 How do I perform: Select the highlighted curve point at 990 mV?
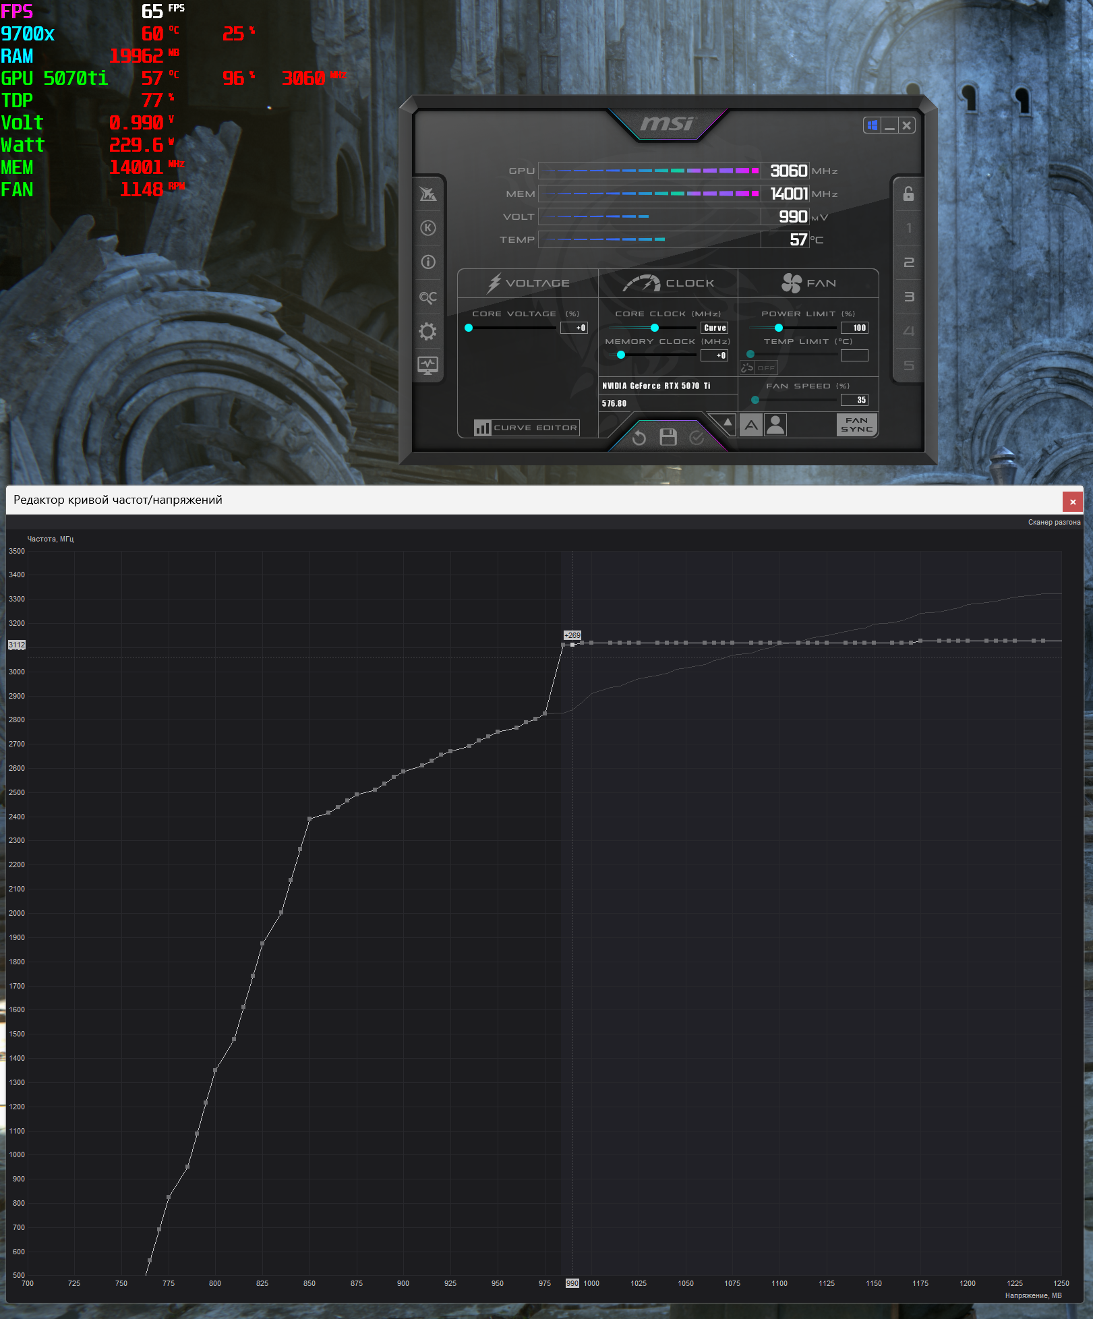tap(572, 645)
